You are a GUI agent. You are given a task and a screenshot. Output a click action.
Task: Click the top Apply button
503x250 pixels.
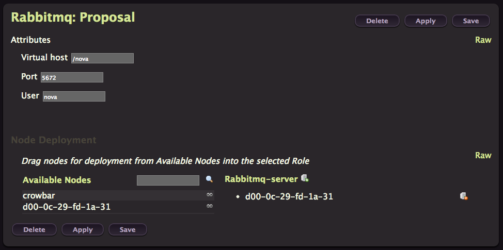click(x=426, y=21)
